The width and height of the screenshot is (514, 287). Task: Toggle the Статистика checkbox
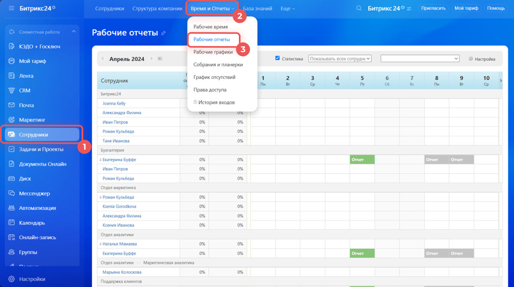(277, 58)
